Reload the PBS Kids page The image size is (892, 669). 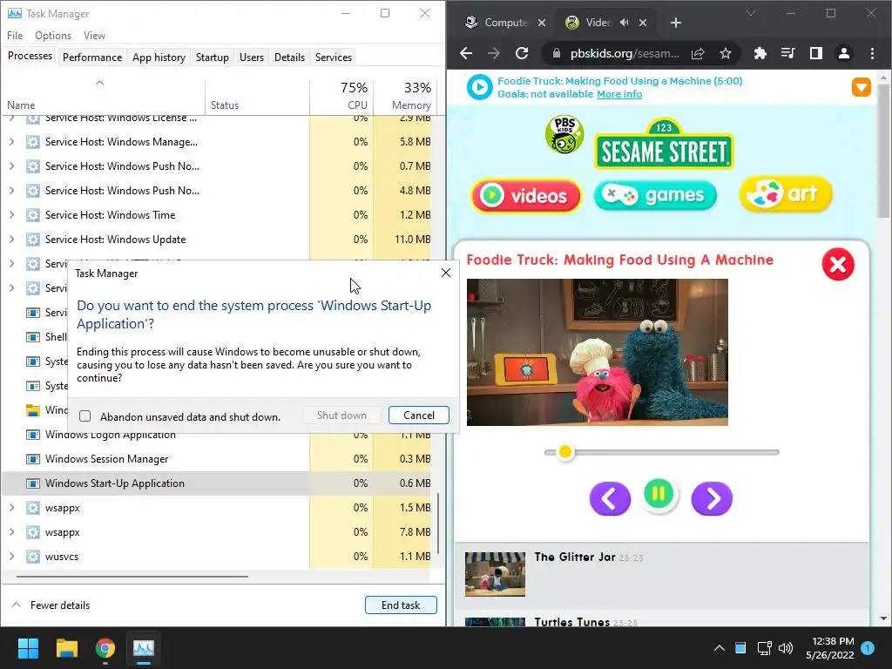[522, 53]
